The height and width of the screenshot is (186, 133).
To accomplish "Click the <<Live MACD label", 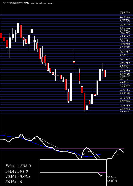I will pyautogui.click(x=112, y=179).
